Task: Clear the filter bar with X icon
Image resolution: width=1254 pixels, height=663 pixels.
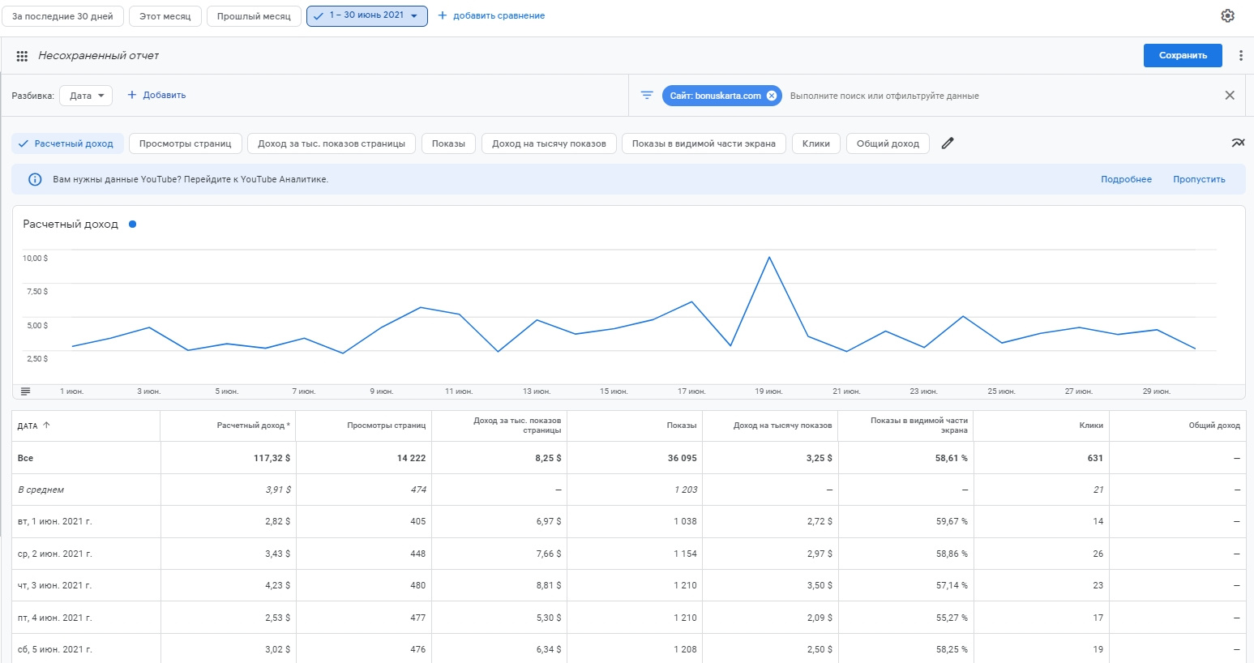Action: [1229, 96]
